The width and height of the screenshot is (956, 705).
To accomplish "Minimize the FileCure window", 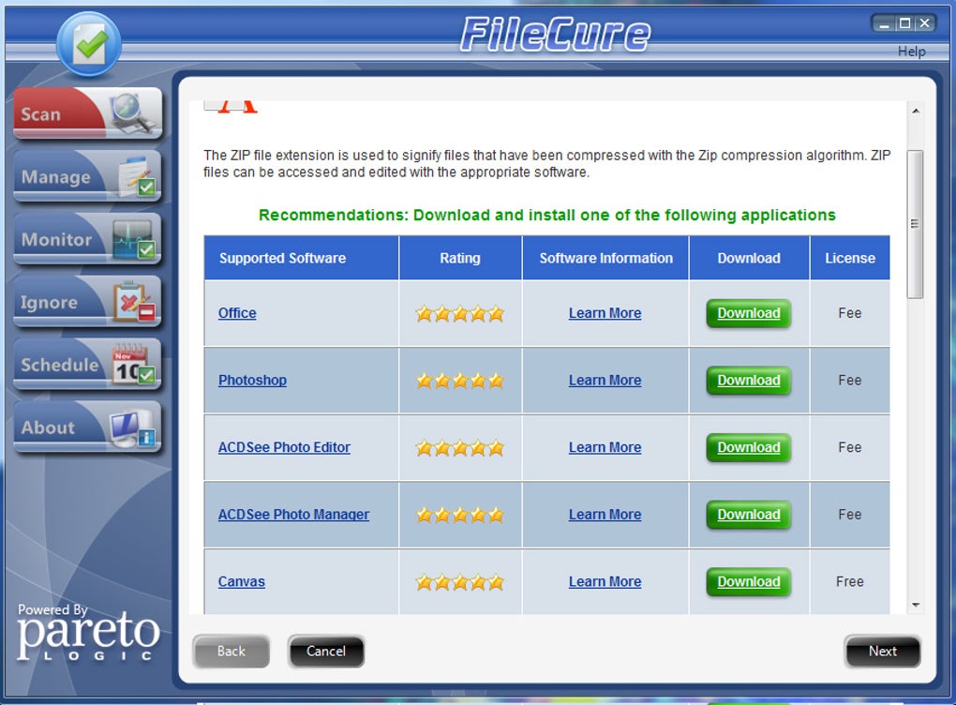I will coord(884,23).
